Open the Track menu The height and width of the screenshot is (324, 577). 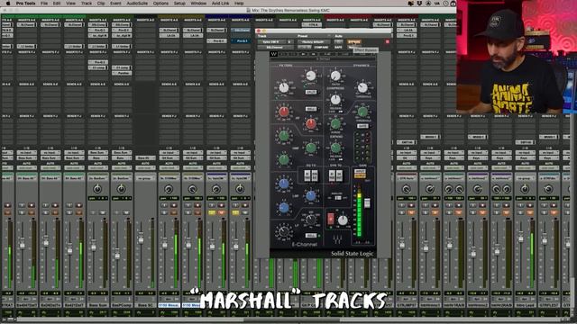click(x=87, y=4)
